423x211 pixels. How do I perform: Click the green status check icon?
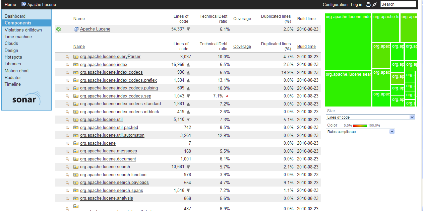tap(59, 29)
